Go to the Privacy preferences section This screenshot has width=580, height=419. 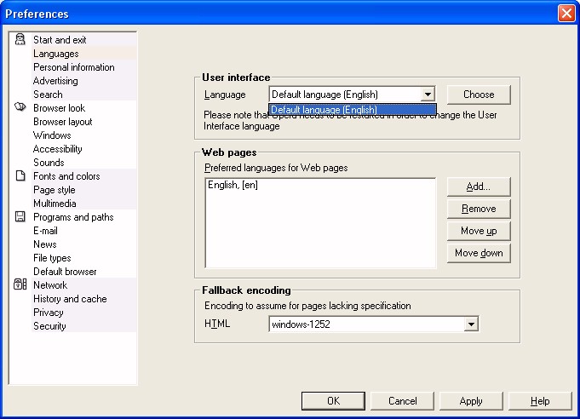pyautogui.click(x=48, y=313)
